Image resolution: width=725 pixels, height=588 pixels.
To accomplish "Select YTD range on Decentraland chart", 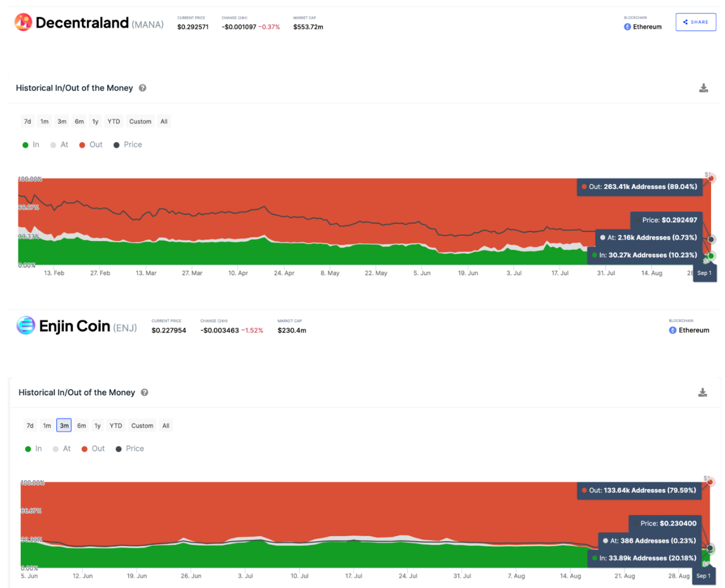I will tap(113, 121).
